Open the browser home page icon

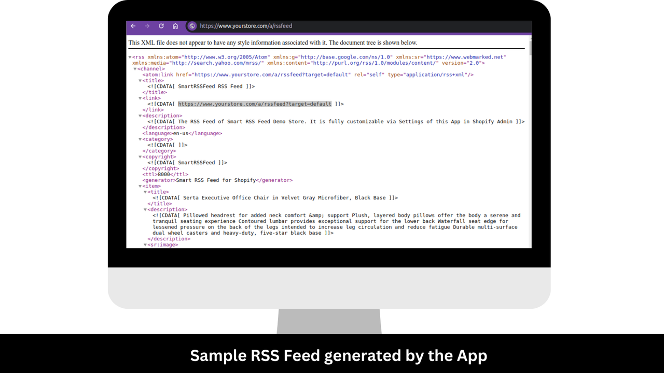(175, 26)
